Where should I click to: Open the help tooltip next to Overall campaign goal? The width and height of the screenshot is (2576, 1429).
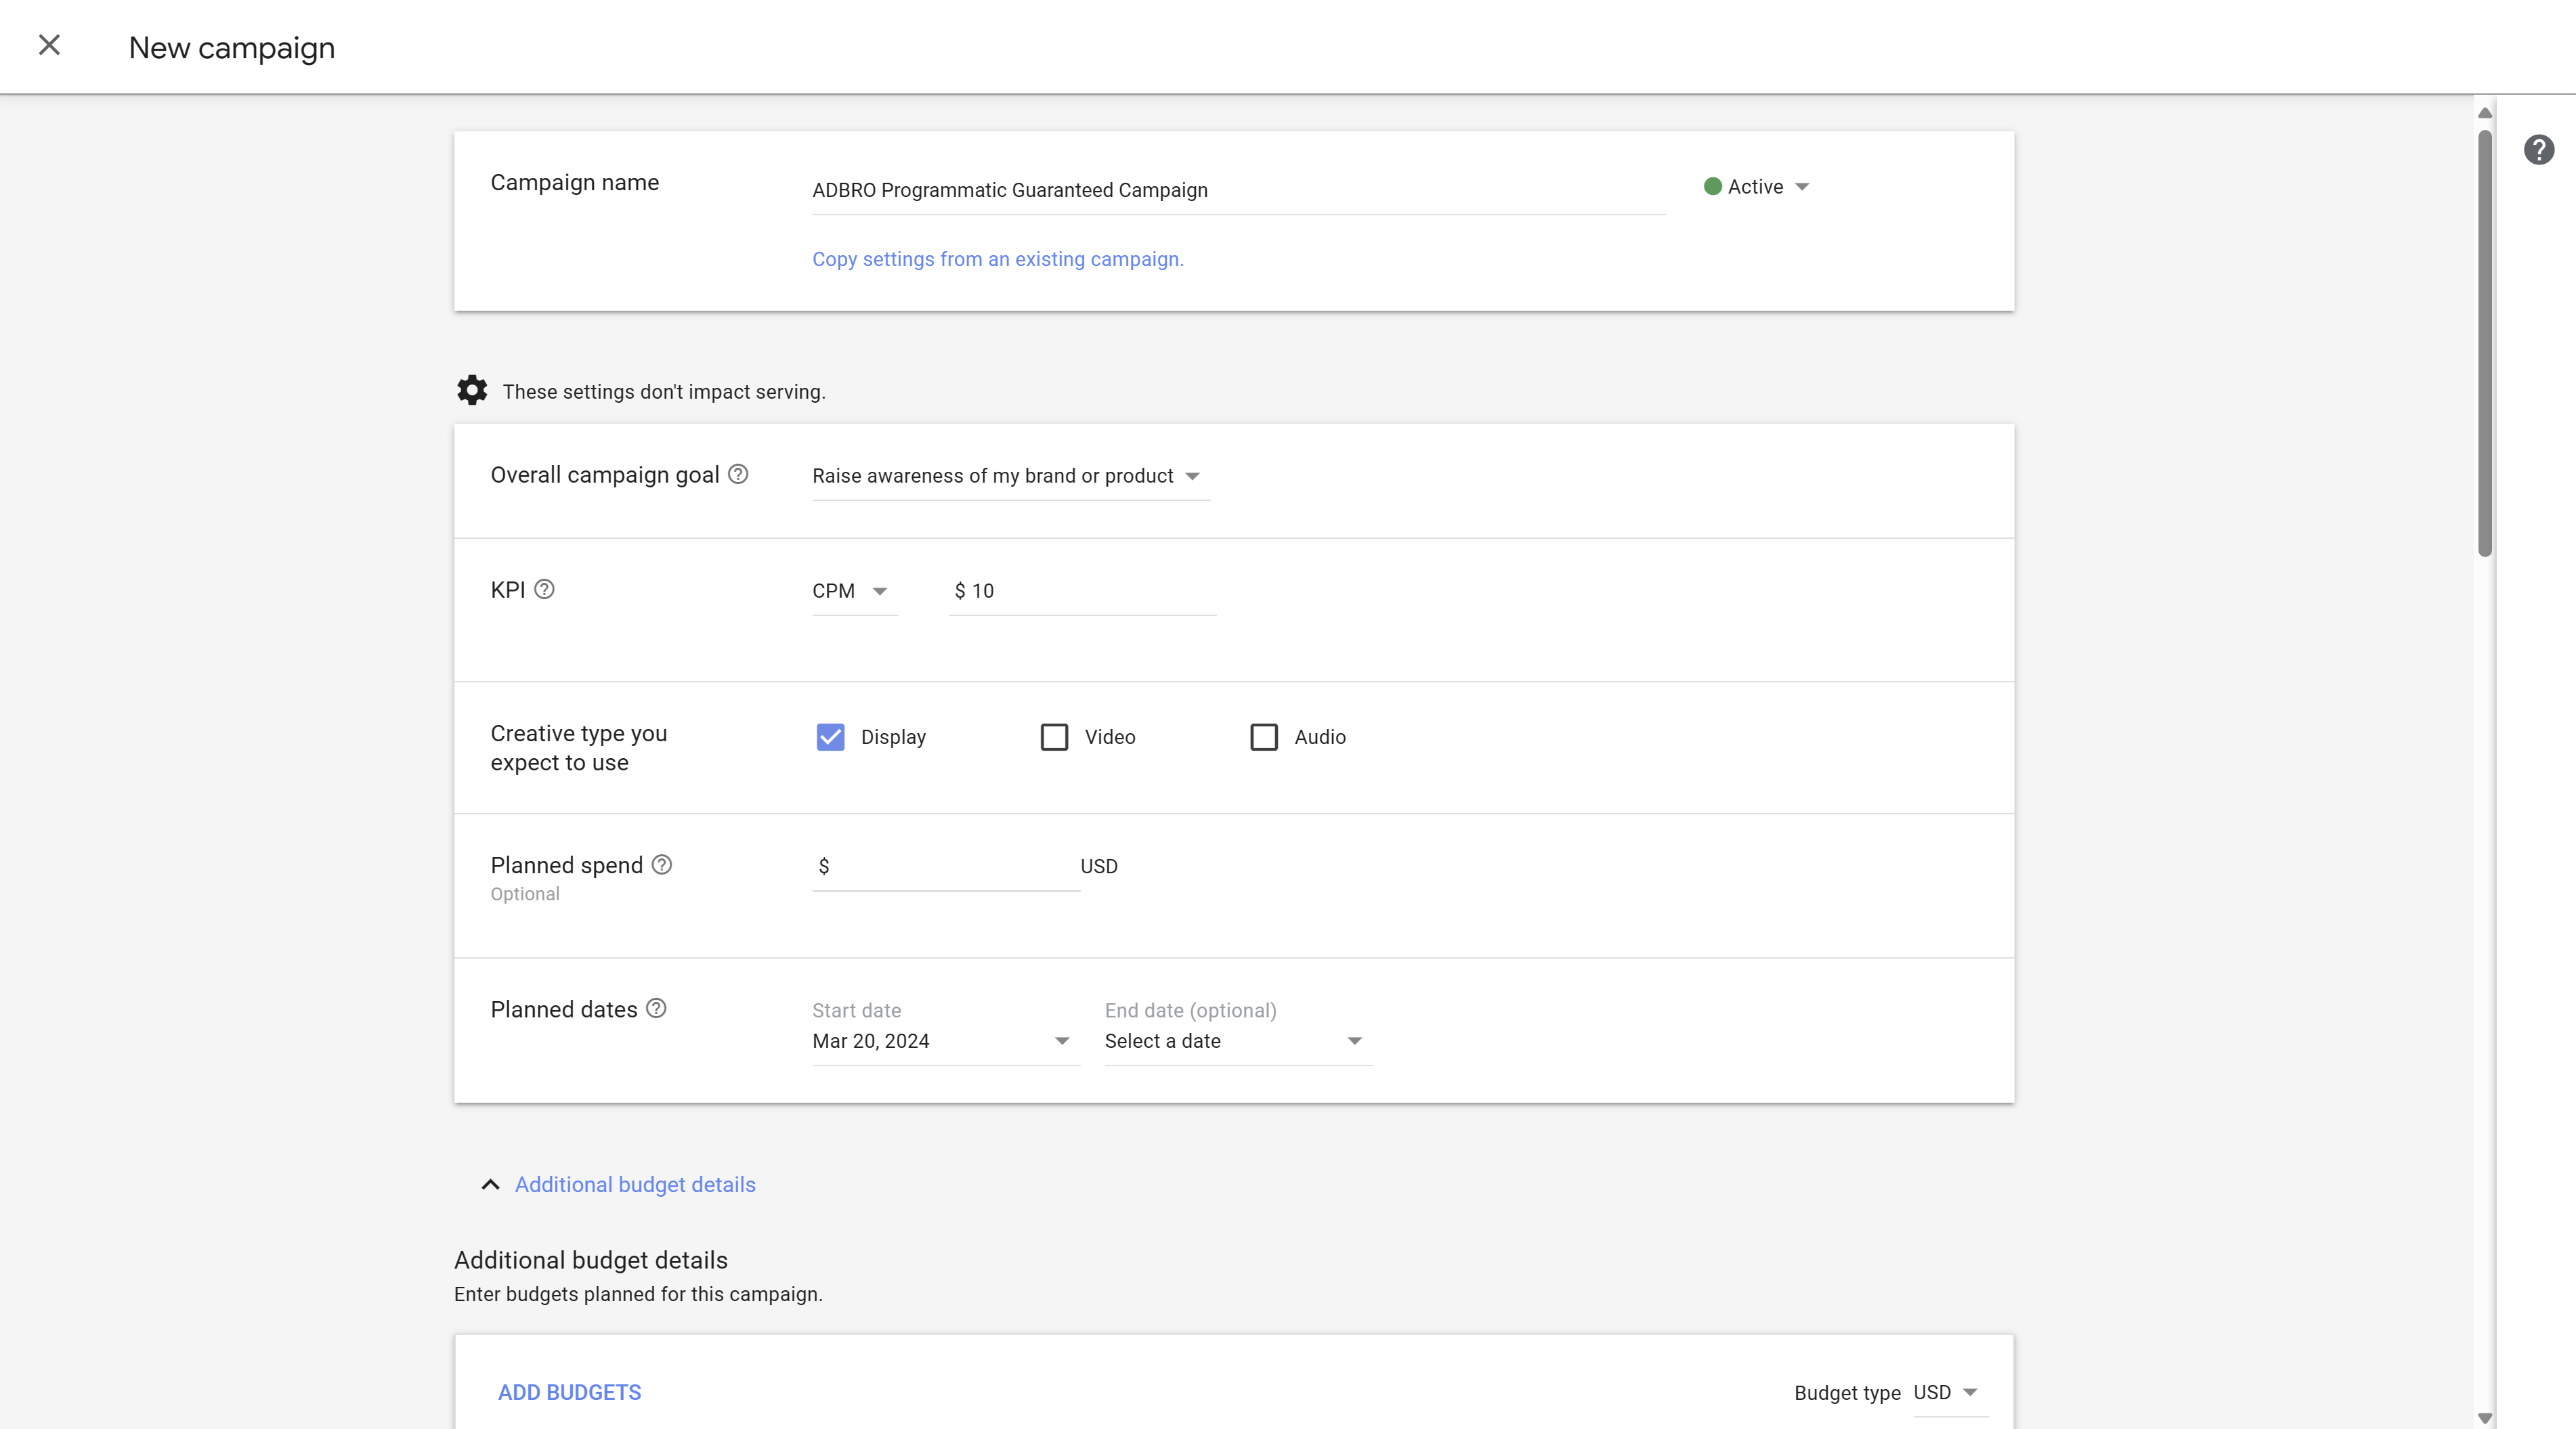tap(738, 475)
